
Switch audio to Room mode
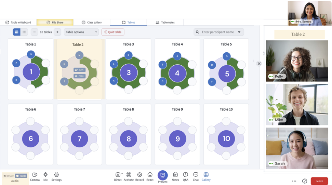(x=9, y=176)
